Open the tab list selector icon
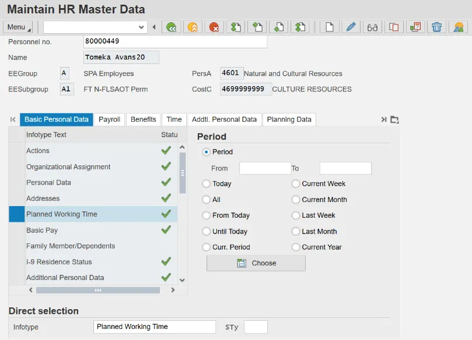The width and height of the screenshot is (472, 340). 394,120
